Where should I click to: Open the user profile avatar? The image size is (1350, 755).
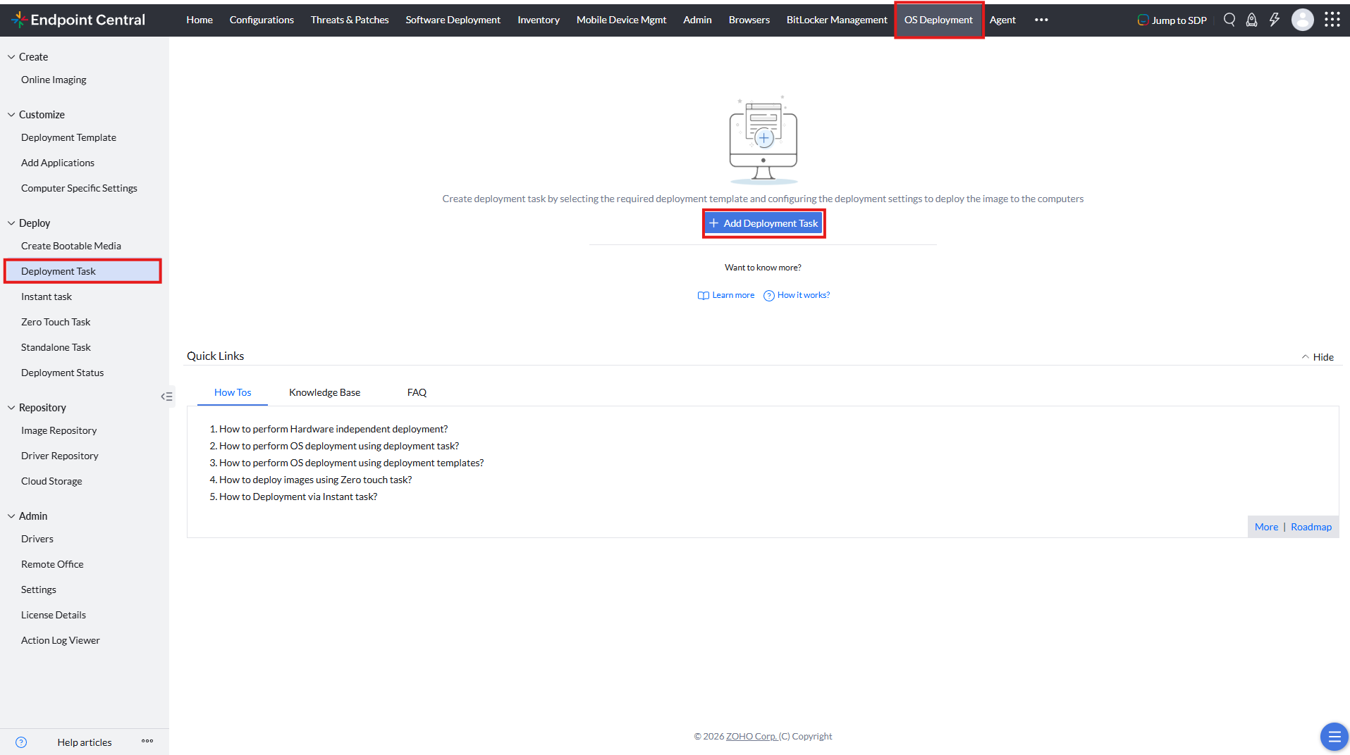click(x=1302, y=20)
